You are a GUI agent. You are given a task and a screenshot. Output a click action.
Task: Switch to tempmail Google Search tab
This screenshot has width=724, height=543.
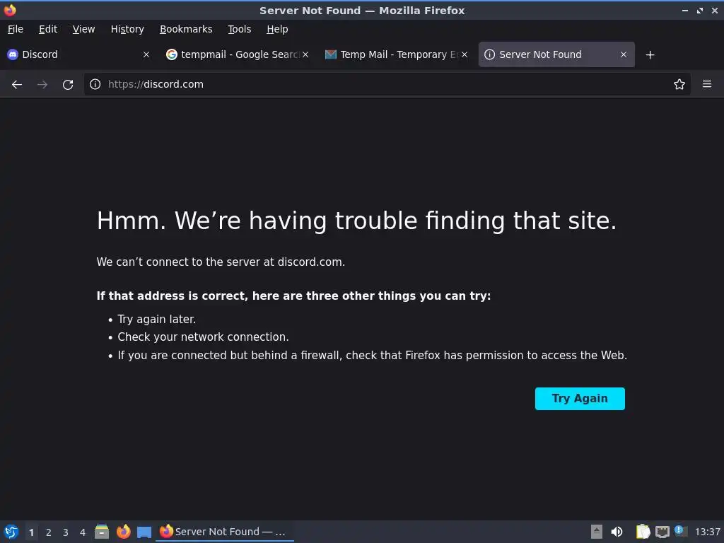[238, 54]
